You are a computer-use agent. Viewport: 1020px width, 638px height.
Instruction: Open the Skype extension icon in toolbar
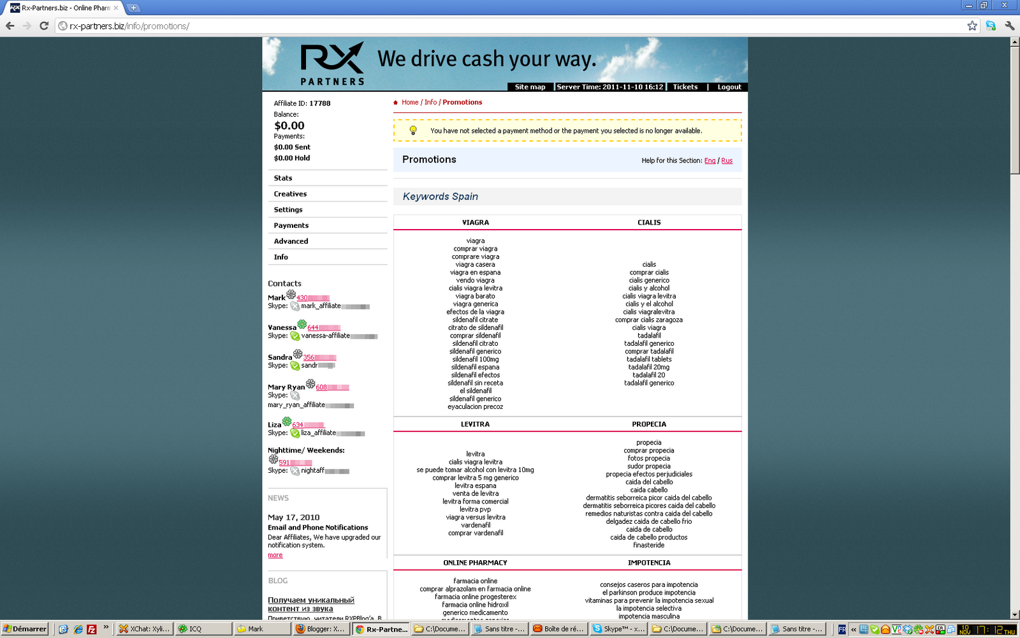991,26
